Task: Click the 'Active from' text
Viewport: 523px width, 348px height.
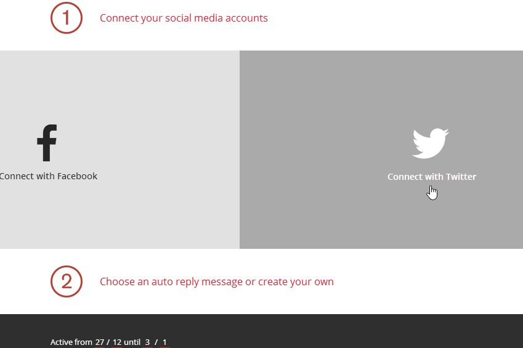Action: tap(71, 342)
